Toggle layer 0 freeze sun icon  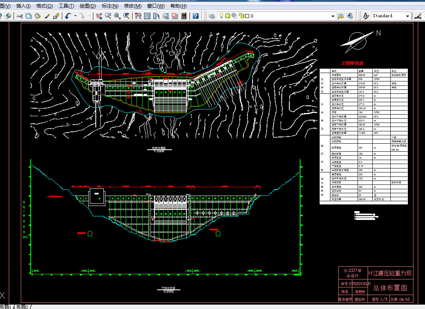pos(228,16)
